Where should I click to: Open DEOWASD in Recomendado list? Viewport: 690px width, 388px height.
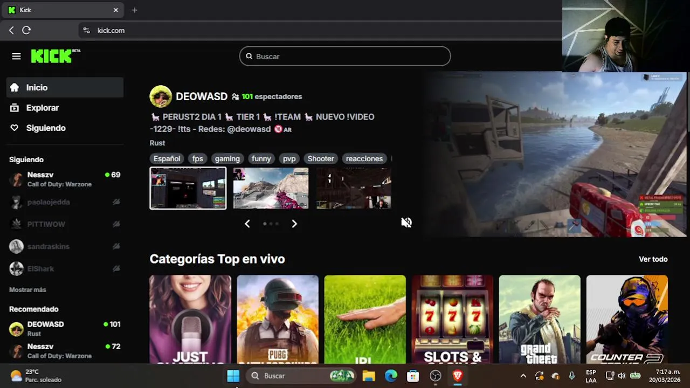point(65,329)
